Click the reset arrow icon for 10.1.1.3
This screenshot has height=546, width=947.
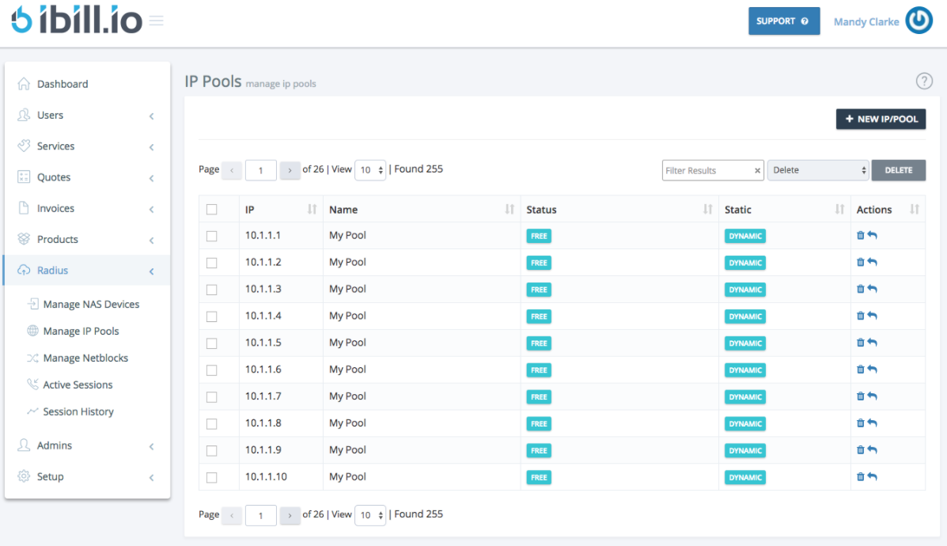pos(873,289)
